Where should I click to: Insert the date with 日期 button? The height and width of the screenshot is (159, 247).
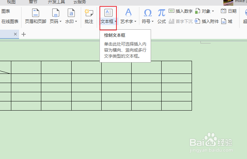(229, 11)
